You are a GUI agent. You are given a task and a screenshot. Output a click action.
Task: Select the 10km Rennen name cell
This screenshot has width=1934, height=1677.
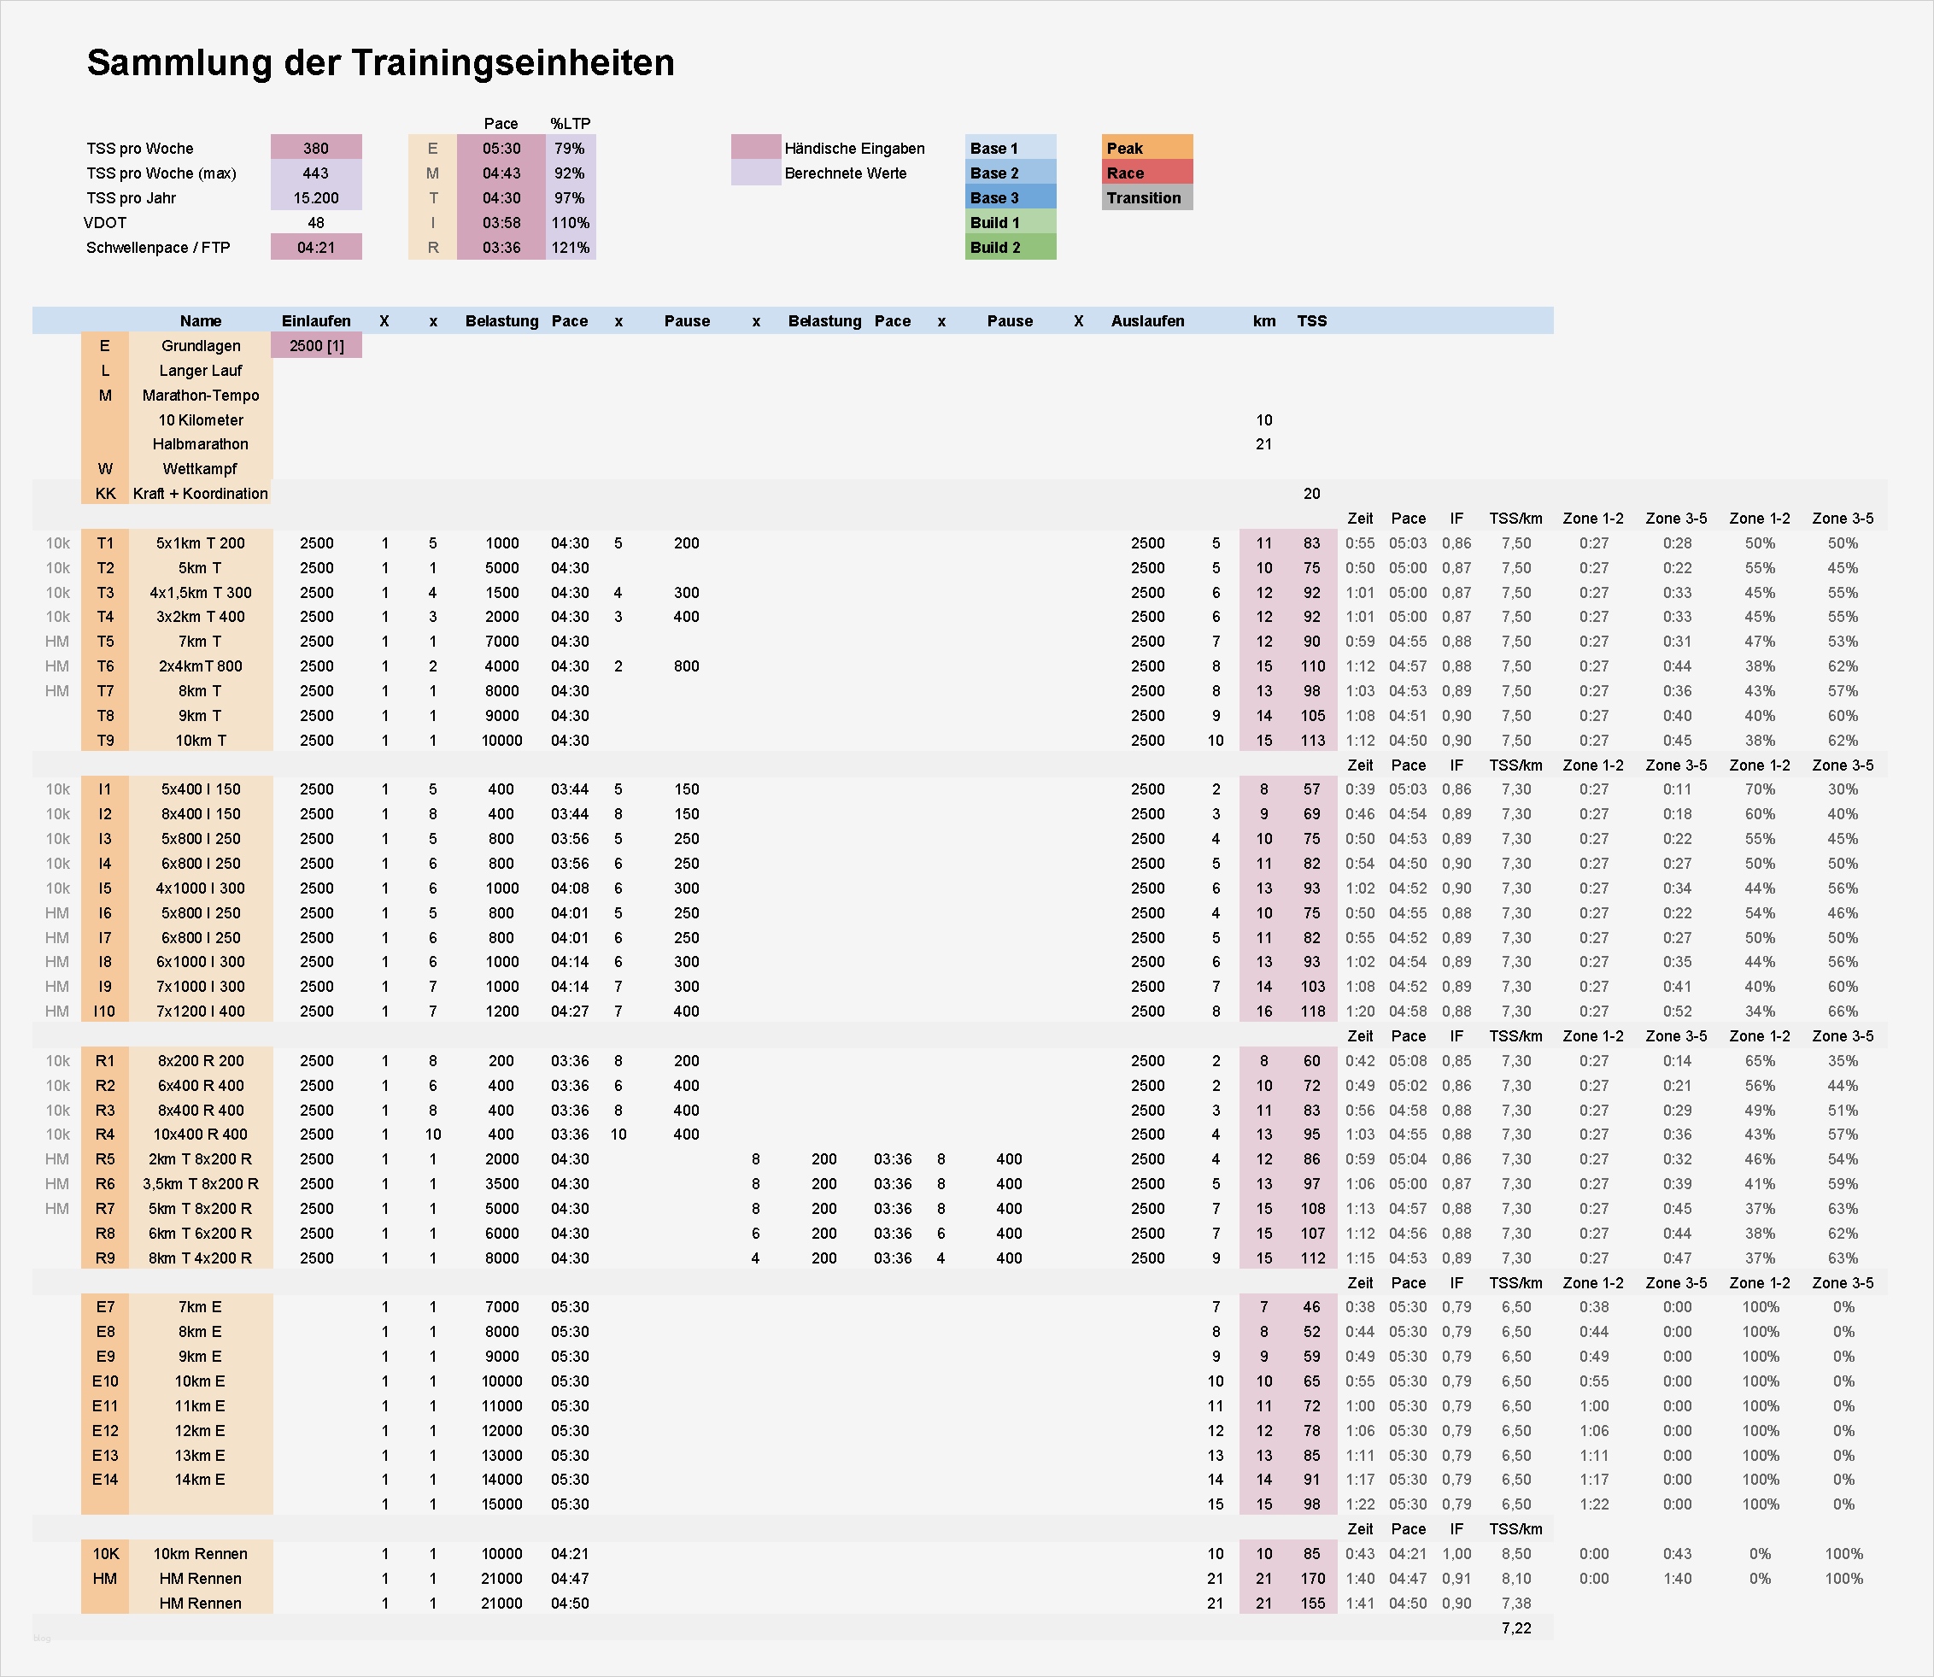[200, 1553]
